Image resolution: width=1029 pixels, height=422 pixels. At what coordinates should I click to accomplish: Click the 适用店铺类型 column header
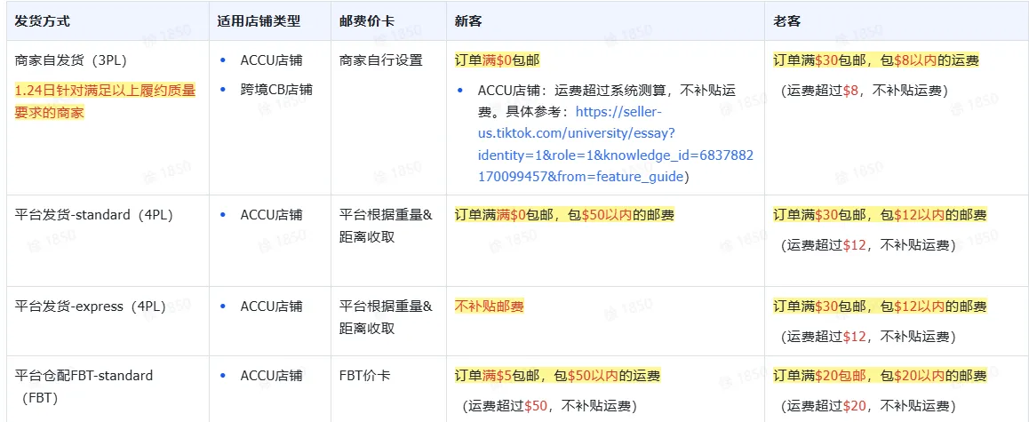[x=259, y=21]
